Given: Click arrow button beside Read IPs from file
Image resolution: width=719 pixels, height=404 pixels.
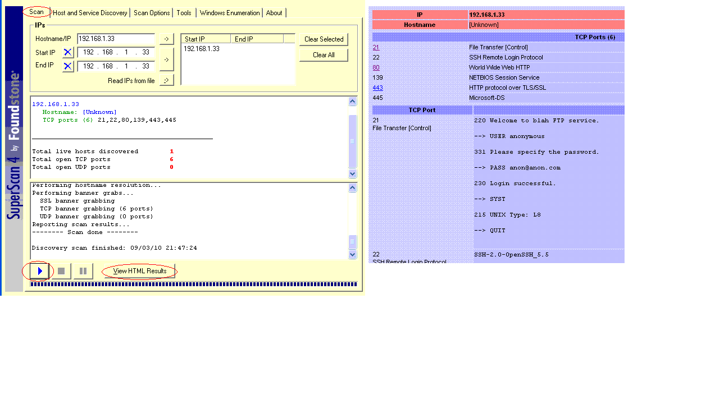Looking at the screenshot, I should tap(166, 80).
